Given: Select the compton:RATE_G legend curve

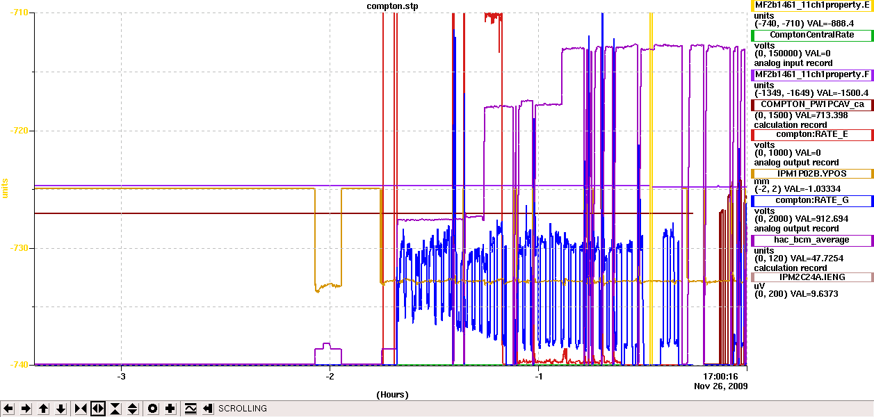Looking at the screenshot, I should tap(812, 201).
